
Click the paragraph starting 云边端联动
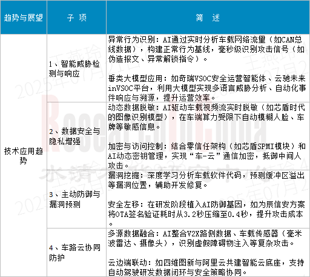pyautogui.click(x=206, y=267)
